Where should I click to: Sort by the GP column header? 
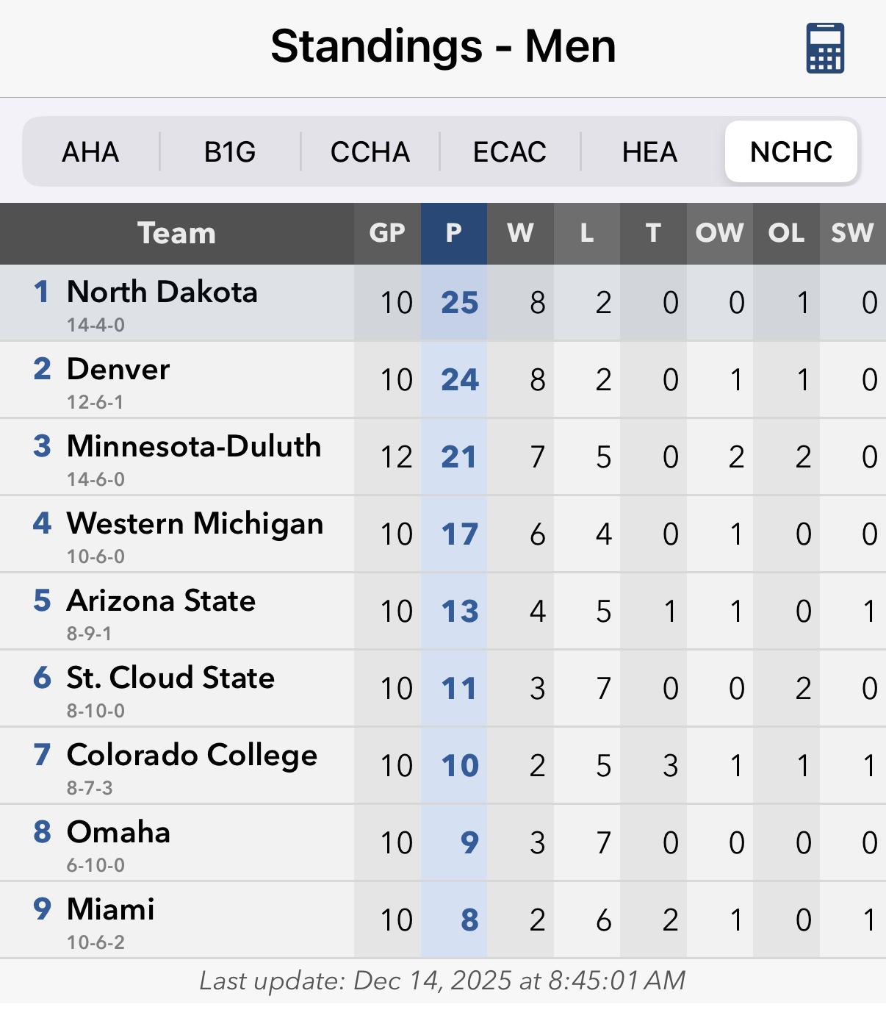[387, 233]
